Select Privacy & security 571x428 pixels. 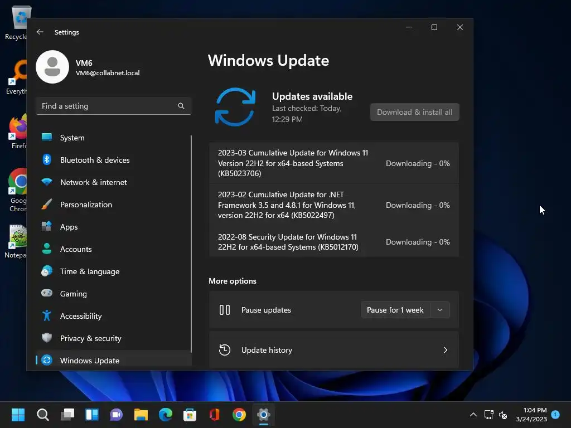(113, 338)
